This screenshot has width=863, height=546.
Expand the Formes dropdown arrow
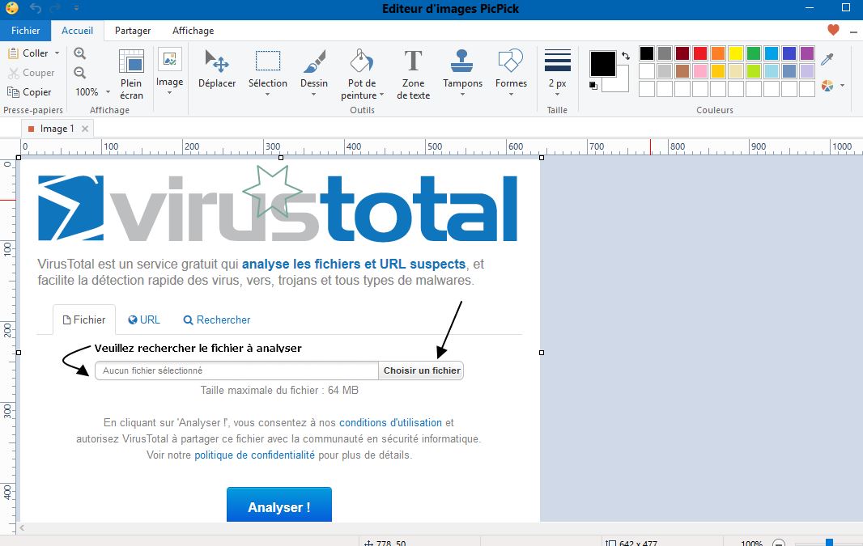(x=511, y=95)
